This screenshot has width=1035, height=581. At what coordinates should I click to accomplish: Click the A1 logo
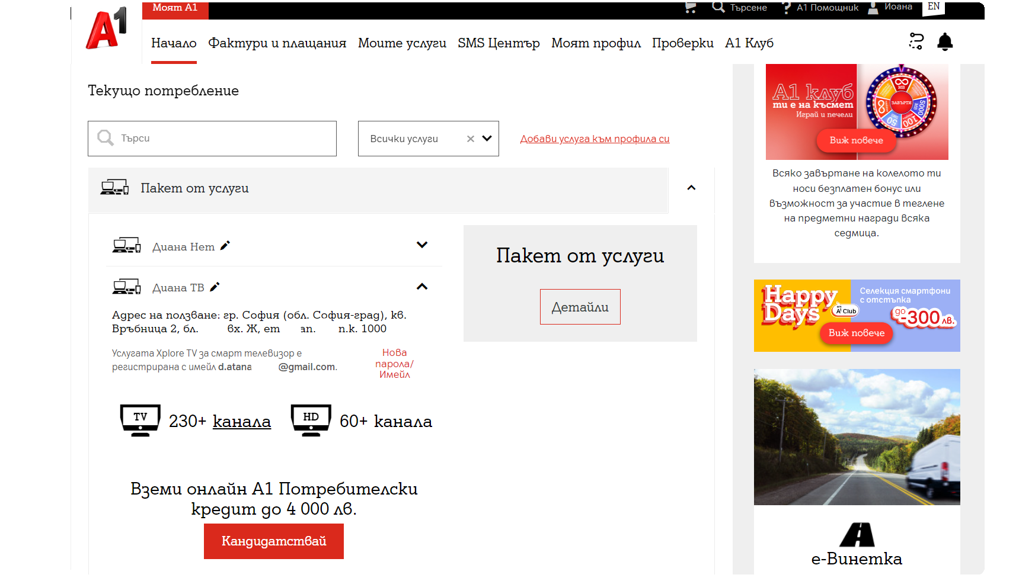[x=107, y=28]
